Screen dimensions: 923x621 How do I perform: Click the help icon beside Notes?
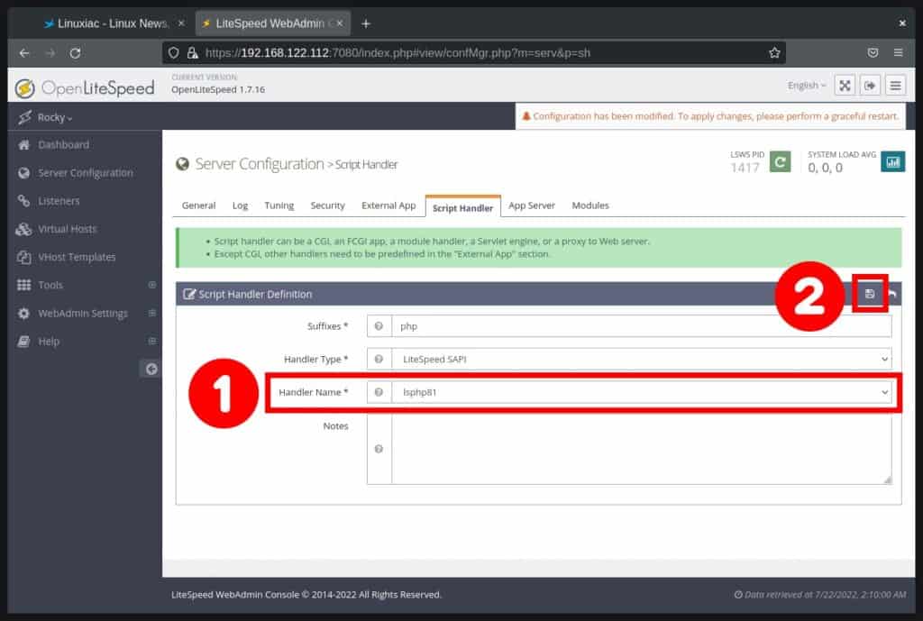pyautogui.click(x=379, y=449)
